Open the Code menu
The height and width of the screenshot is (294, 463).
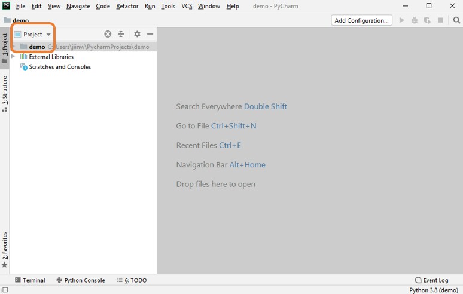point(103,6)
